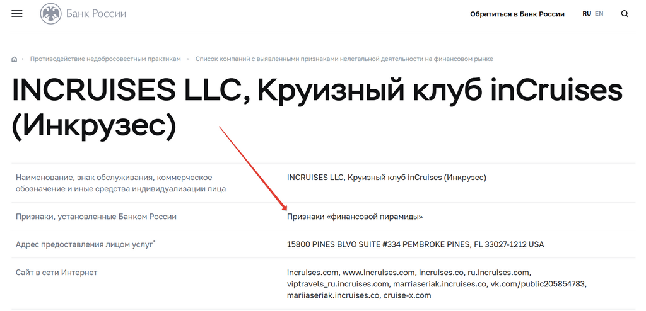Click label Сайт в сети Интернет

click(56, 273)
